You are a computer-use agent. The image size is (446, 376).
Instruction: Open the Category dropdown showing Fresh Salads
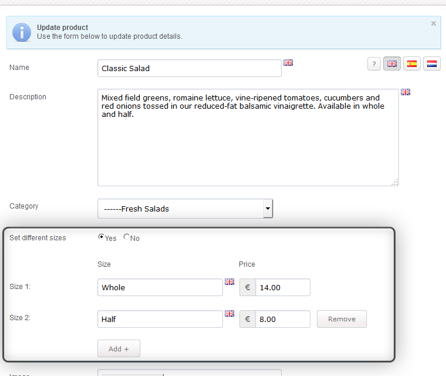(x=185, y=209)
